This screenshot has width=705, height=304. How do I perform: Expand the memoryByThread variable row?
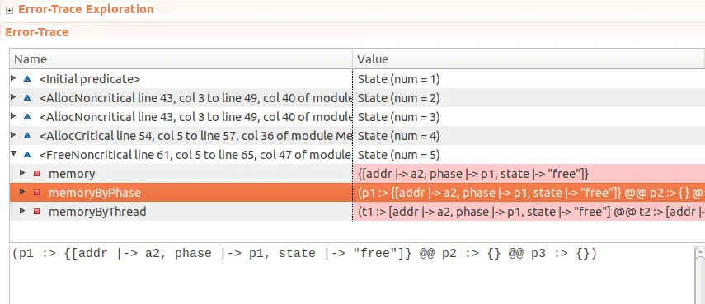point(22,211)
